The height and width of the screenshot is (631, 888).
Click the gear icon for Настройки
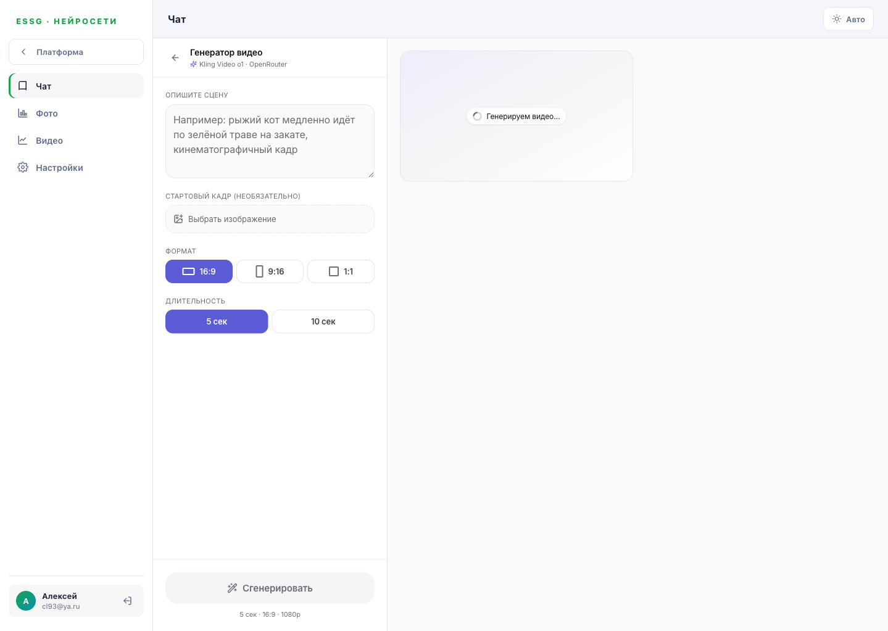tap(23, 167)
